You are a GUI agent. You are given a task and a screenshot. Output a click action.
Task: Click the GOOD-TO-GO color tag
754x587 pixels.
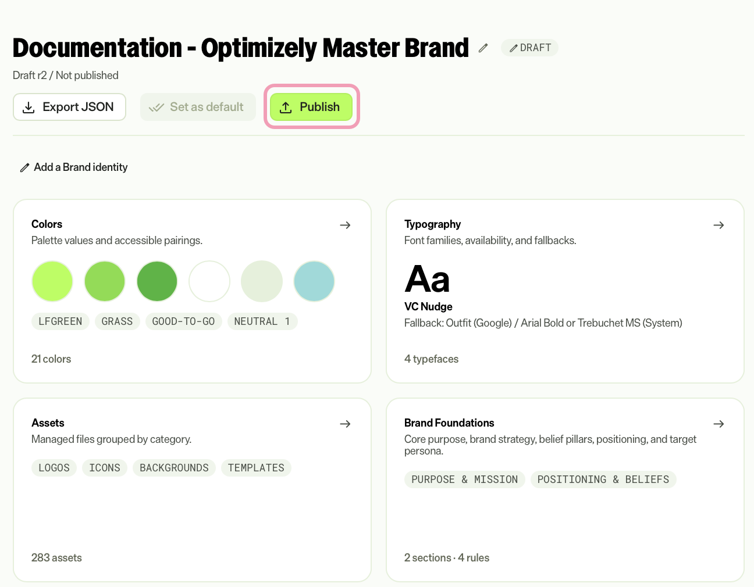(183, 321)
